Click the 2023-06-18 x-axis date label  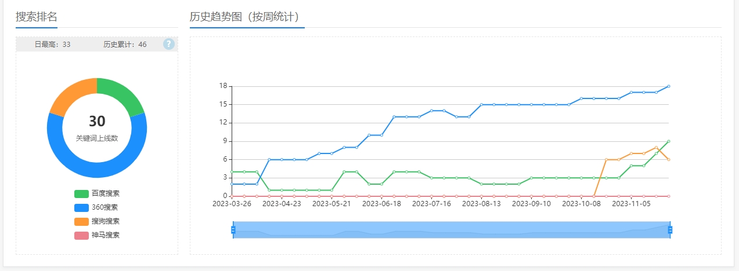click(381, 204)
